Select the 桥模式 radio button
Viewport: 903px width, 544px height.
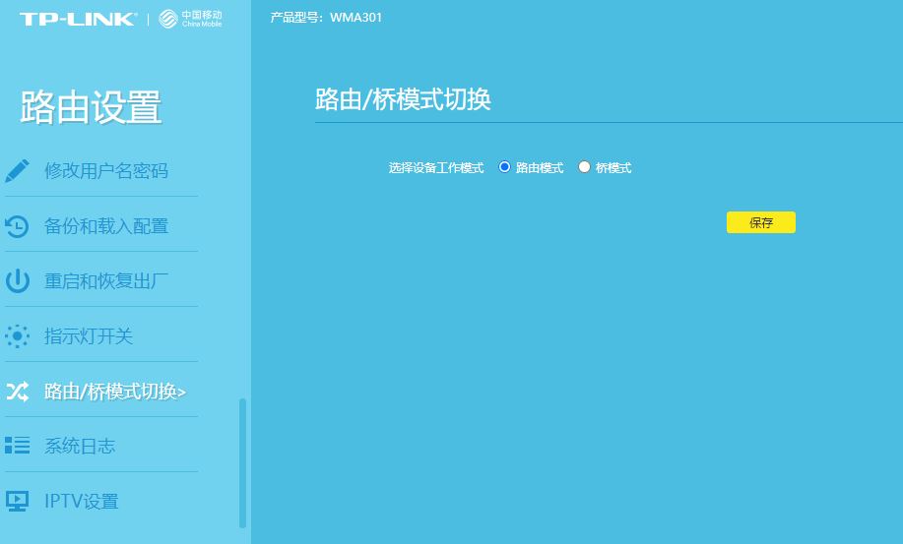pyautogui.click(x=584, y=167)
